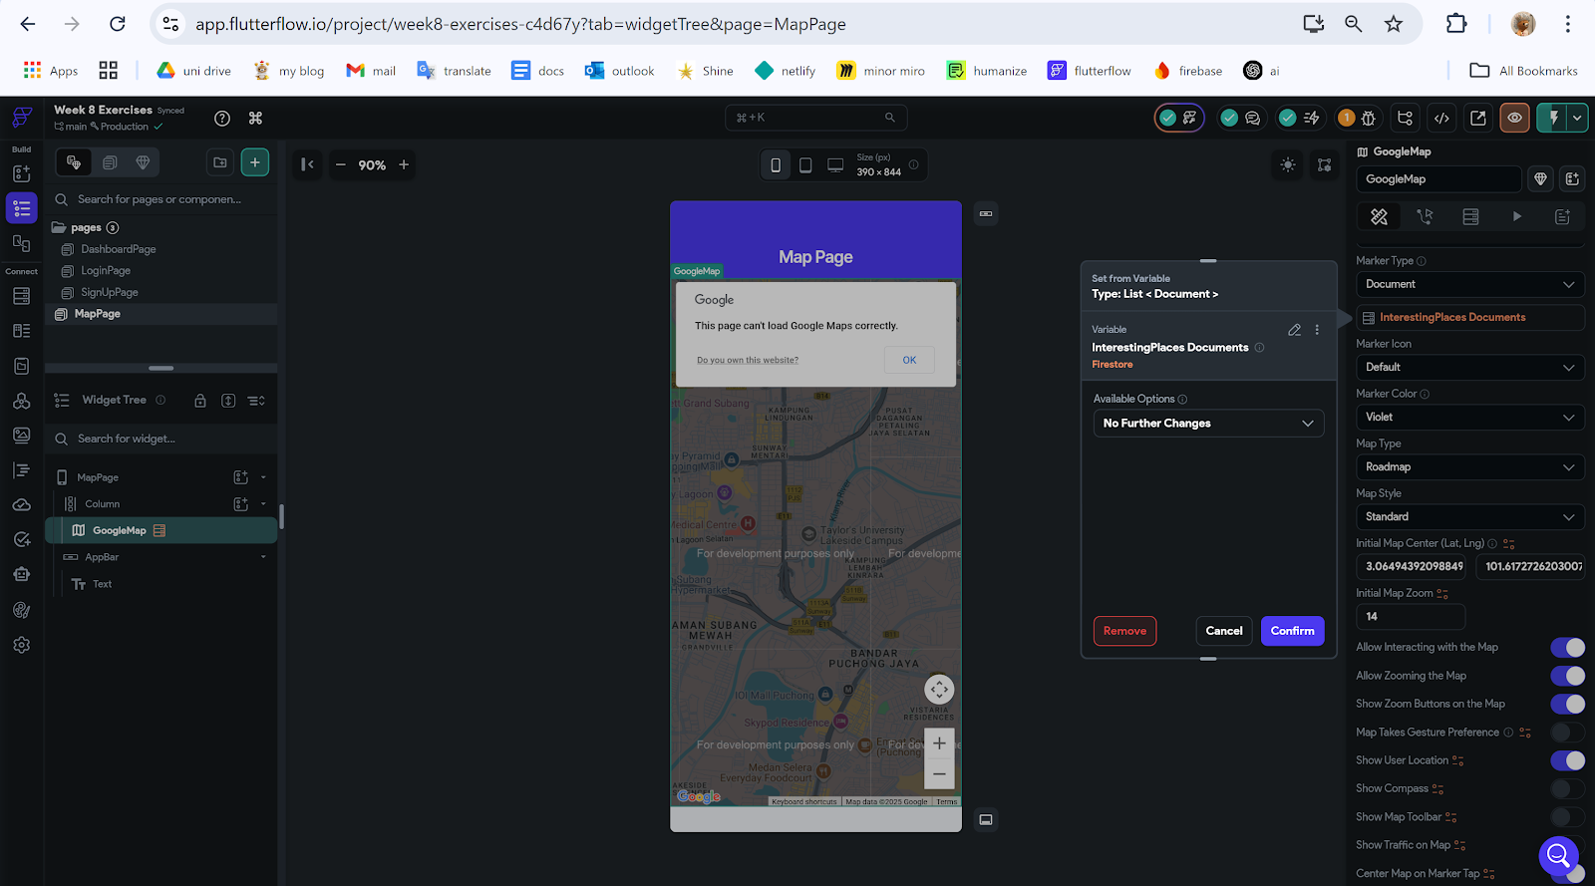
Task: Select the DashboardPage in pages list
Action: point(118,249)
